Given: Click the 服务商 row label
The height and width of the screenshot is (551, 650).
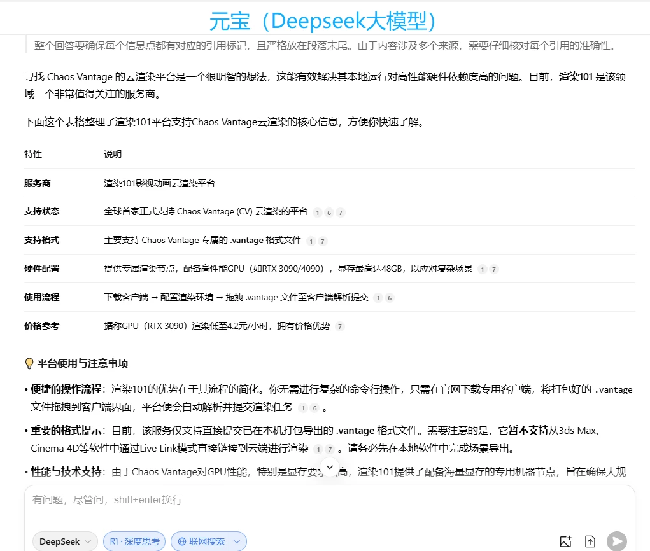Looking at the screenshot, I should (x=38, y=183).
